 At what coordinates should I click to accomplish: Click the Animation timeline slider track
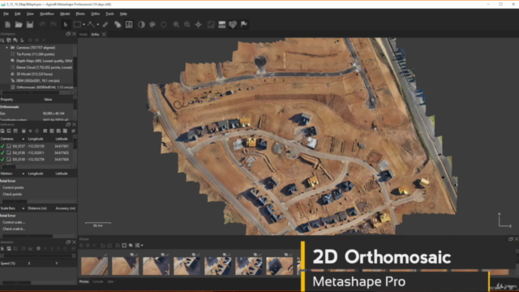click(37, 256)
